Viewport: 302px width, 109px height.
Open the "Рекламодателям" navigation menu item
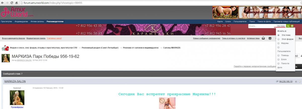pyautogui.click(x=55, y=21)
